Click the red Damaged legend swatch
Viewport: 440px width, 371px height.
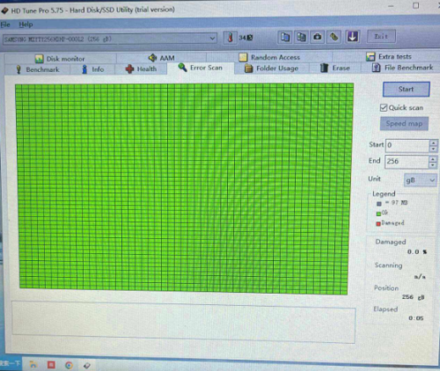point(378,224)
